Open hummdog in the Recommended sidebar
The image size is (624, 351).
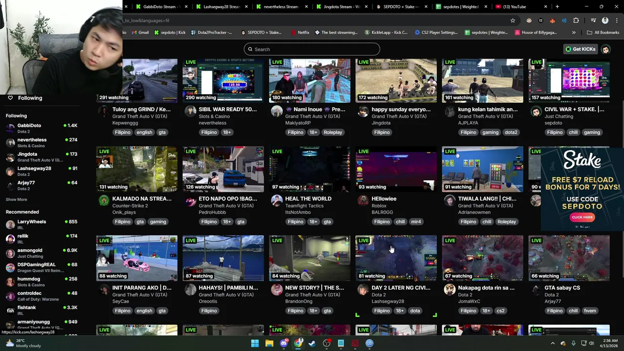point(42,282)
